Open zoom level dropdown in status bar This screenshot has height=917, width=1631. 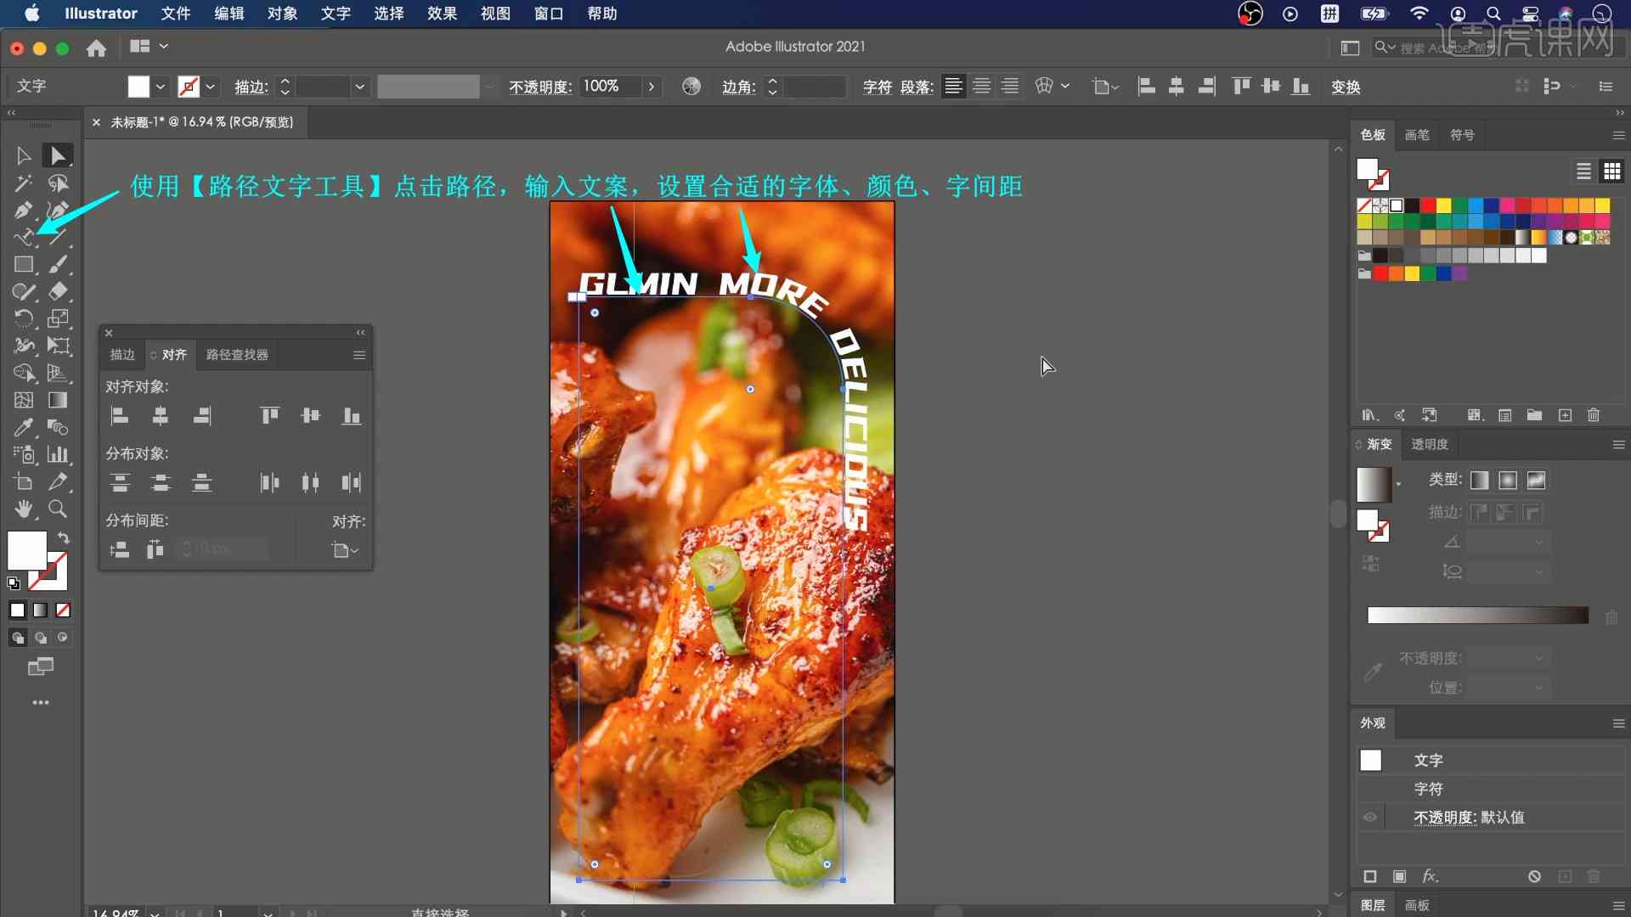155,913
